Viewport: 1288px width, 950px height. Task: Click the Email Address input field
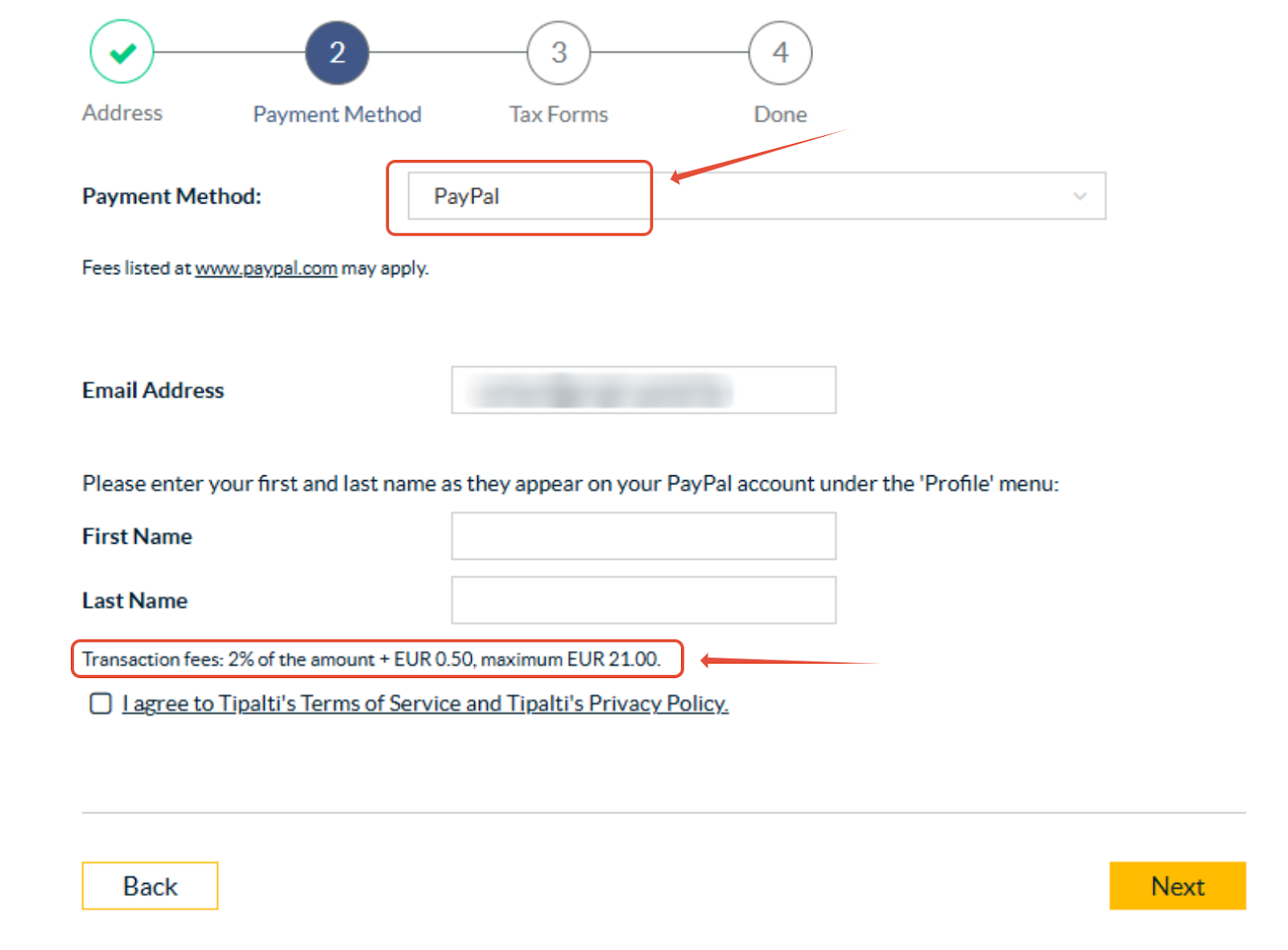pyautogui.click(x=643, y=390)
